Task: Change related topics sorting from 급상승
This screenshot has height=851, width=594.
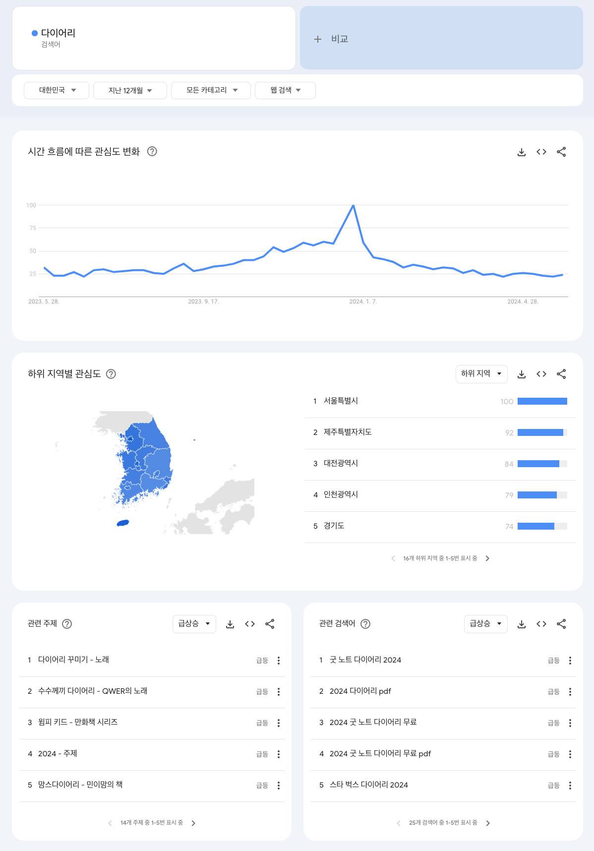Action: tap(194, 624)
